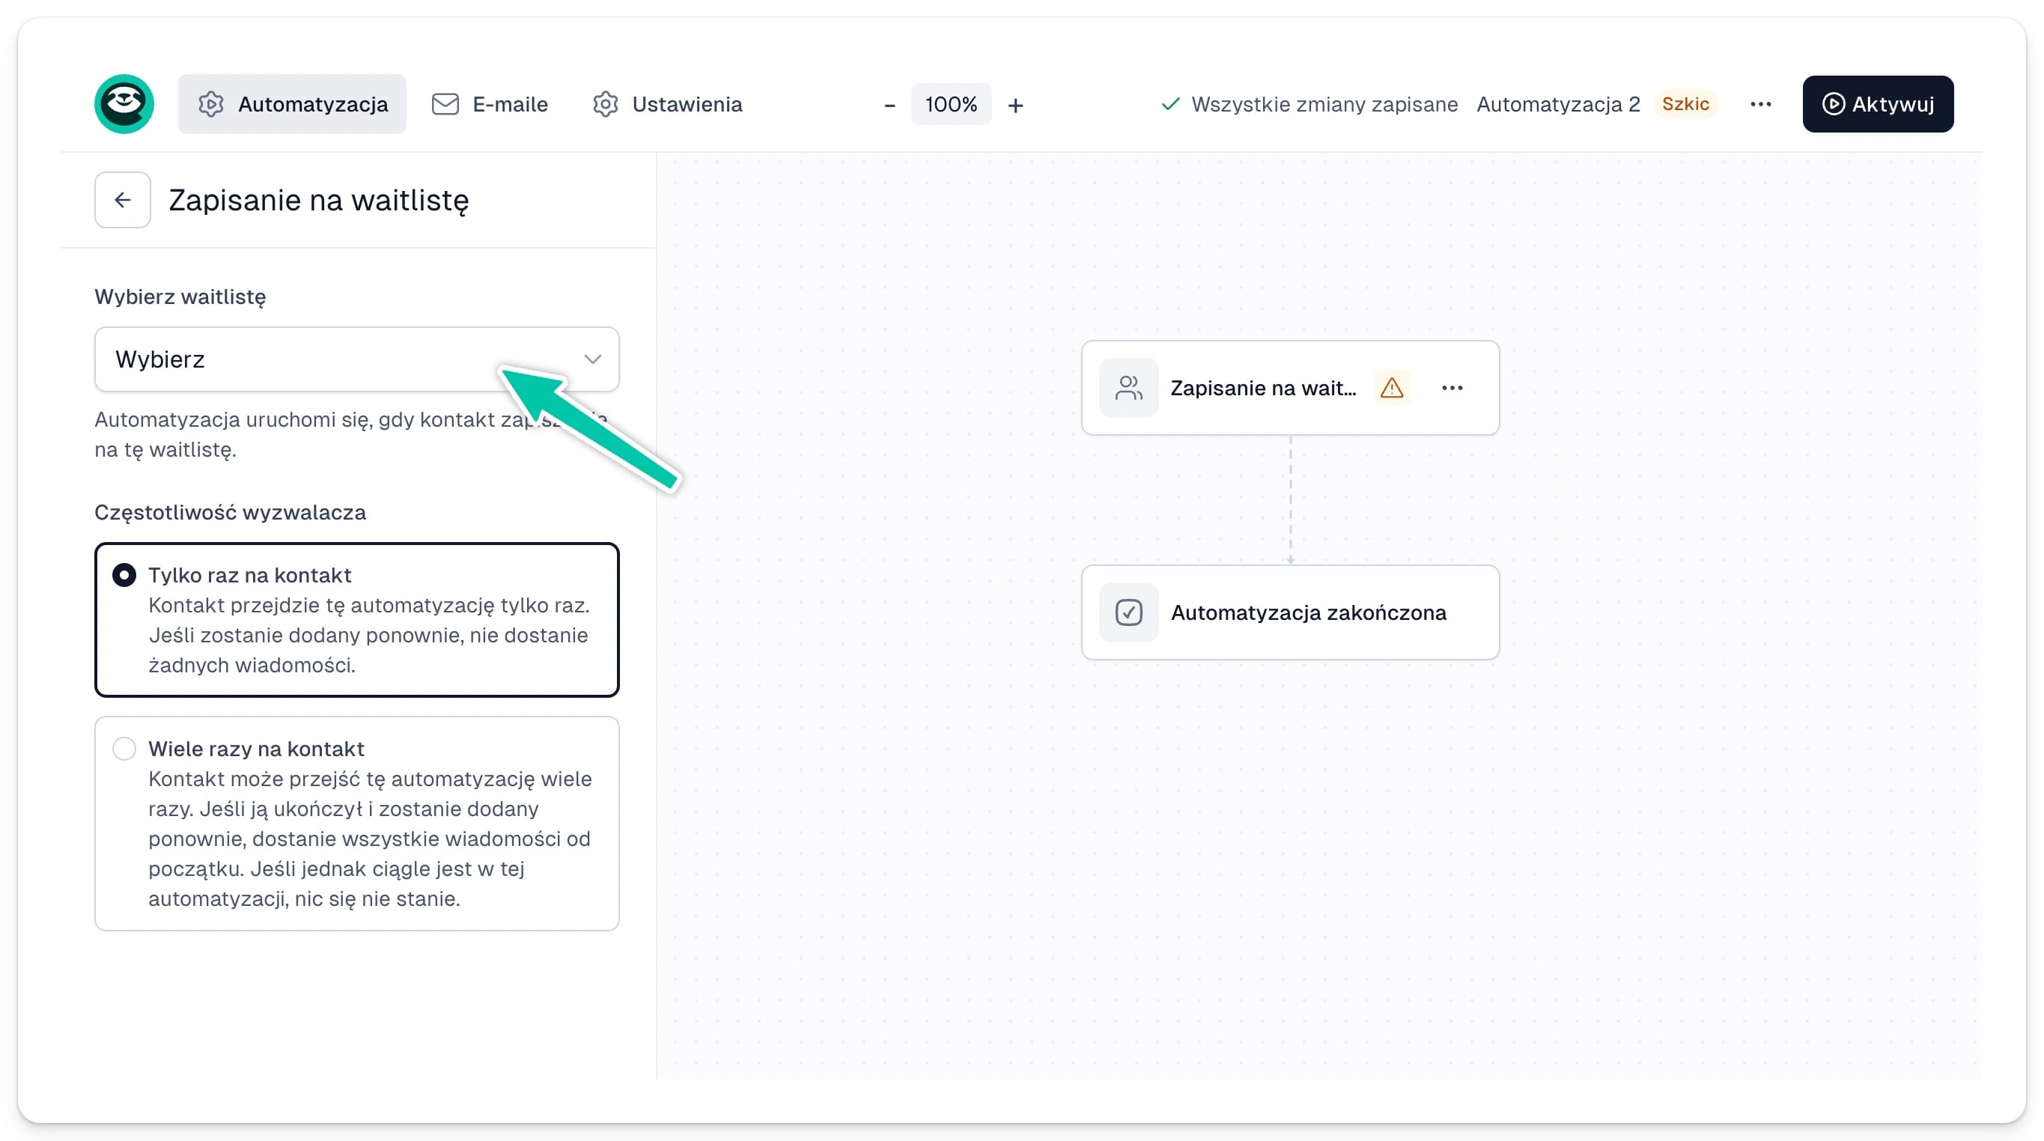The width and height of the screenshot is (2044, 1141).
Task: Click the warning triangle on trigger node
Action: click(x=1392, y=387)
